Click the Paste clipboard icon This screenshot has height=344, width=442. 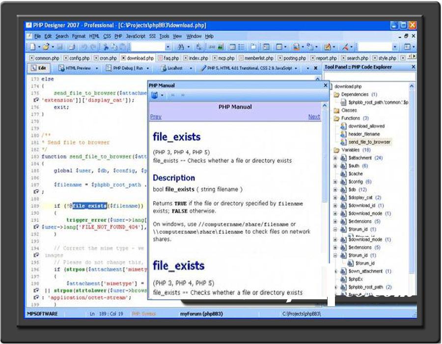123,47
